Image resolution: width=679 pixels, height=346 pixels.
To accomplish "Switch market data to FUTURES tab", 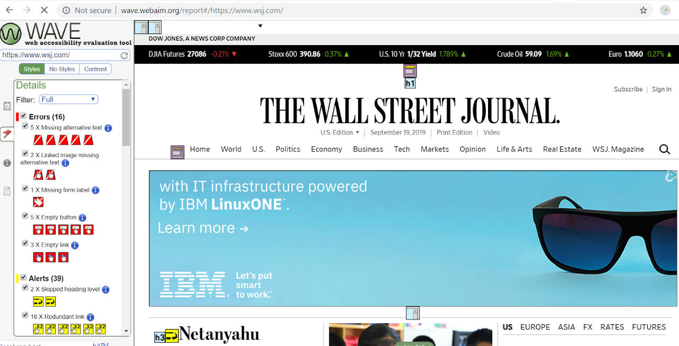I will [x=649, y=327].
